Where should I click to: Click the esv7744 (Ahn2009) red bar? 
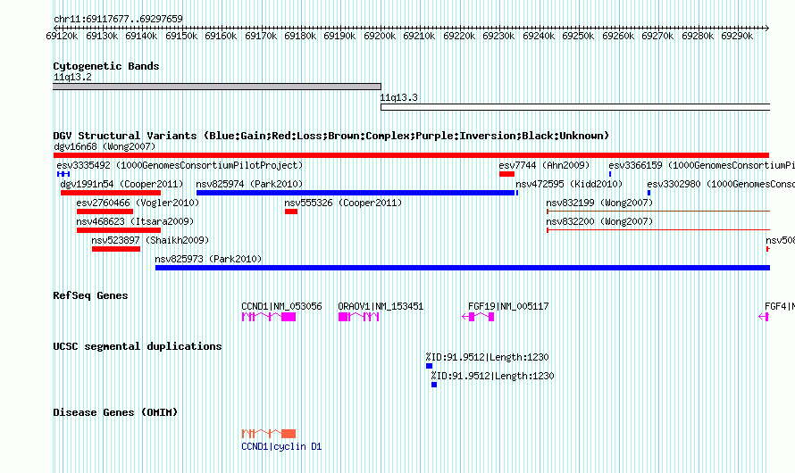pos(506,174)
